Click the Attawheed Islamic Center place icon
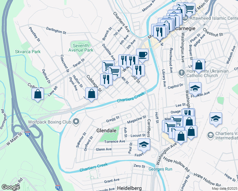The image size is (238, 191). (x=185, y=18)
